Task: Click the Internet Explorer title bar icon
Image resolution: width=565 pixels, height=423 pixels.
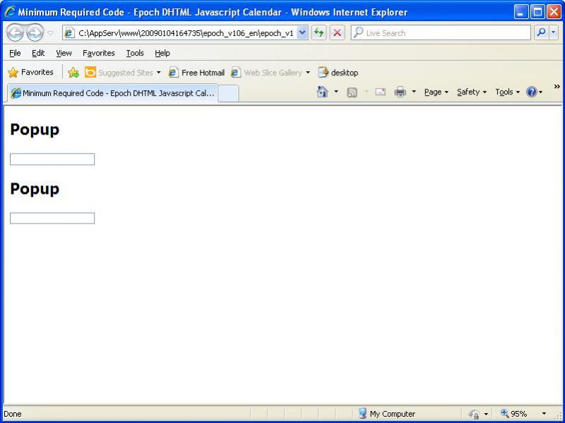Action: click(10, 11)
